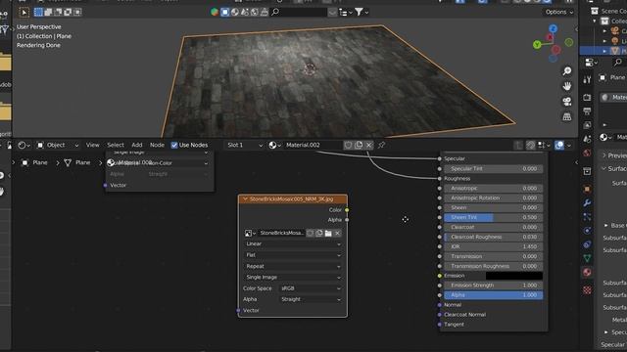627x352 pixels.
Task: Adjust the Sheen Tint slider
Action: (x=494, y=217)
